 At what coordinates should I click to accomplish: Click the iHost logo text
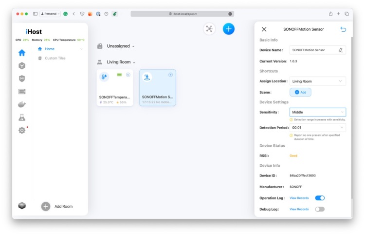tap(34, 32)
